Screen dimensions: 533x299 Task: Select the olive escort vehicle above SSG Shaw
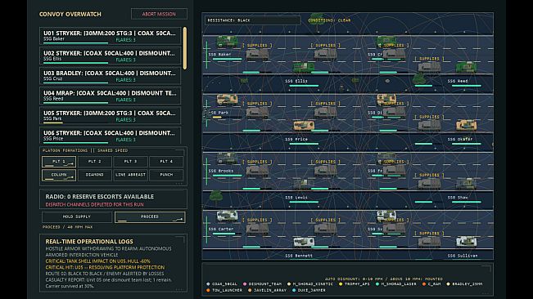pyautogui.click(x=466, y=183)
